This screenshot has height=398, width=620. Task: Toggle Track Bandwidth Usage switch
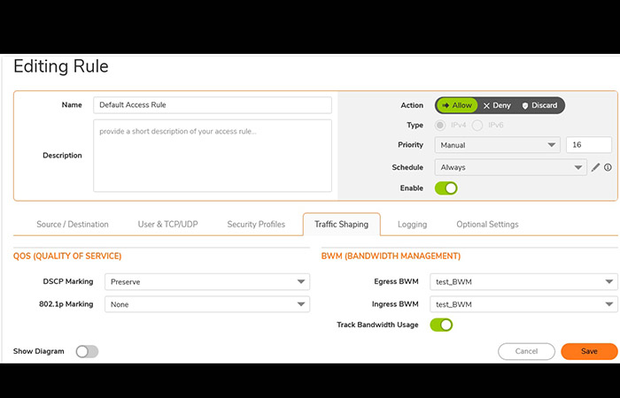tap(441, 325)
